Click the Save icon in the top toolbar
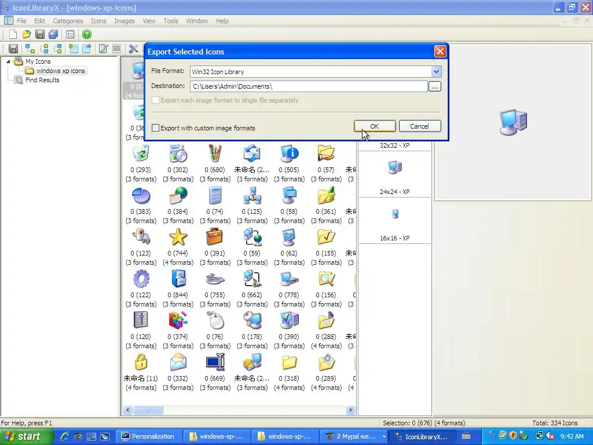593x445 pixels. (x=40, y=34)
